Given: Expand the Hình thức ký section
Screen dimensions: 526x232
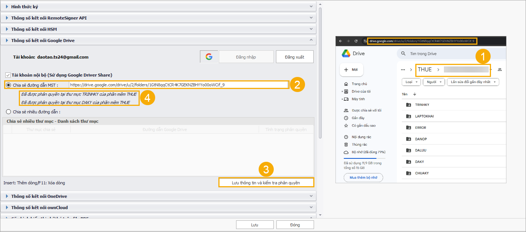Looking at the screenshot, I should [158, 6].
